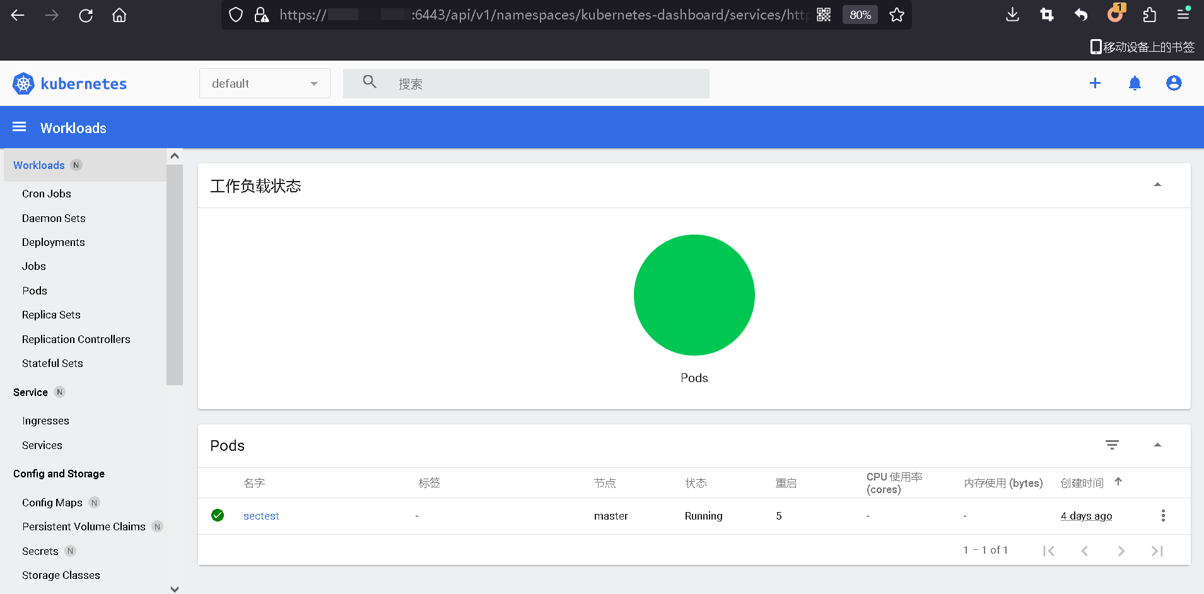
Task: Sort by 创建时间 column arrow
Action: coord(1118,482)
